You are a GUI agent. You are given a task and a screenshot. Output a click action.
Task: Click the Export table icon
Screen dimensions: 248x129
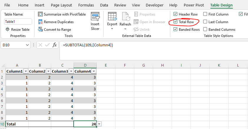pyautogui.click(x=112, y=16)
